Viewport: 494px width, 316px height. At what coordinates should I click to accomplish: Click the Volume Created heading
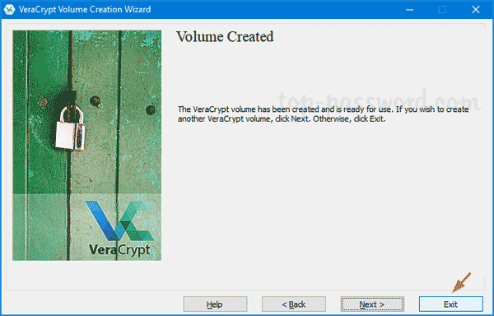tap(225, 37)
